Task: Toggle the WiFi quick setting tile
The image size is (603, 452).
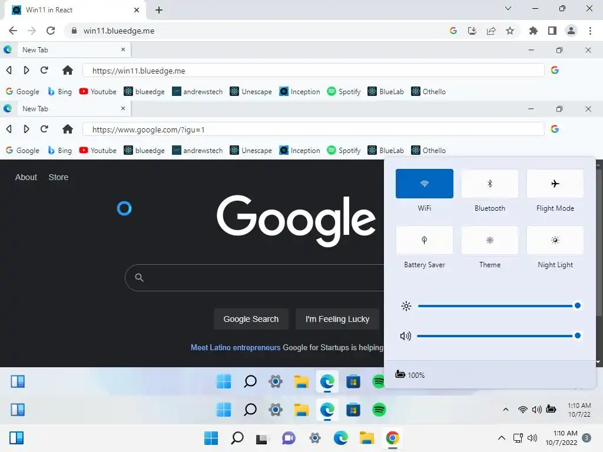Action: pos(424,184)
